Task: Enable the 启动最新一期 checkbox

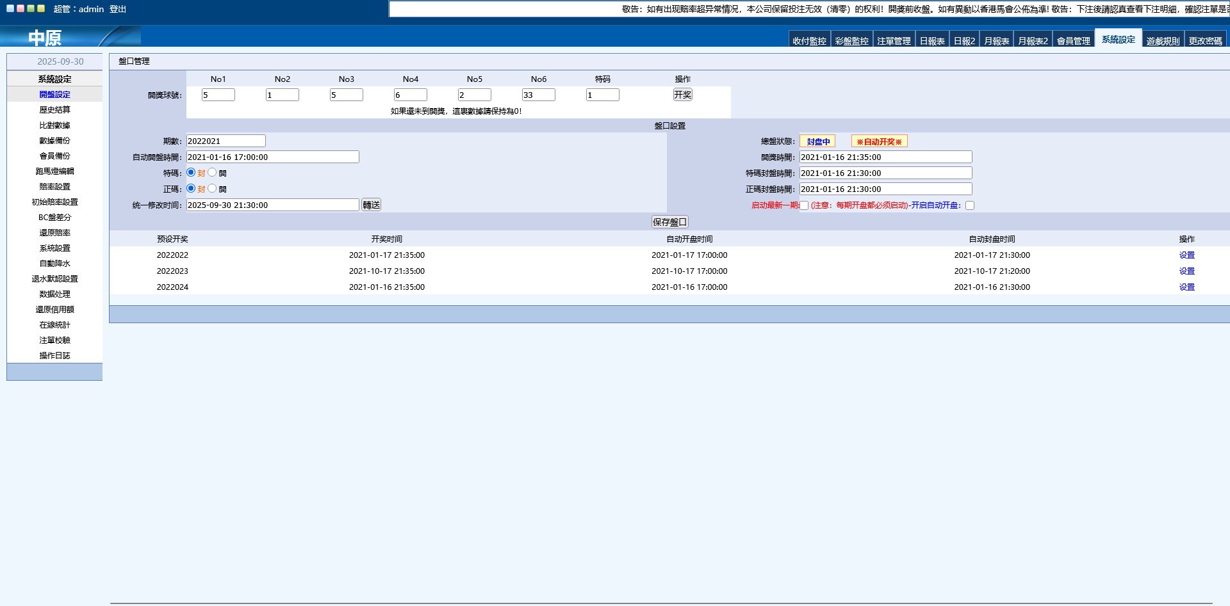Action: click(804, 205)
